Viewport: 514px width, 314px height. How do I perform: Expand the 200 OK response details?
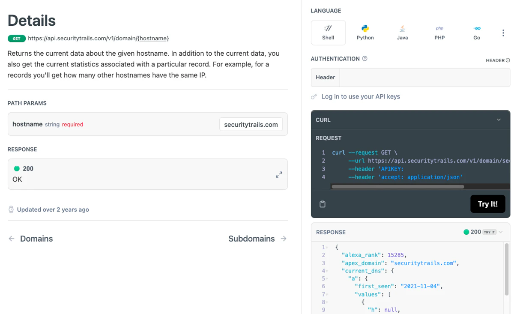coord(279,174)
